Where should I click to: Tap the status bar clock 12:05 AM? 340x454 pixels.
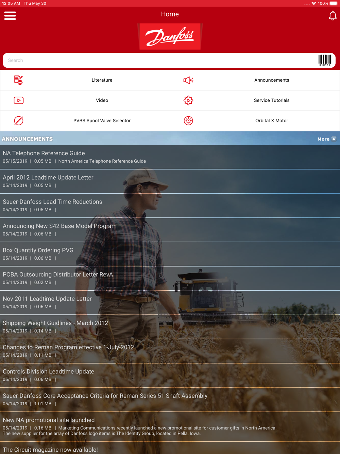click(11, 3)
